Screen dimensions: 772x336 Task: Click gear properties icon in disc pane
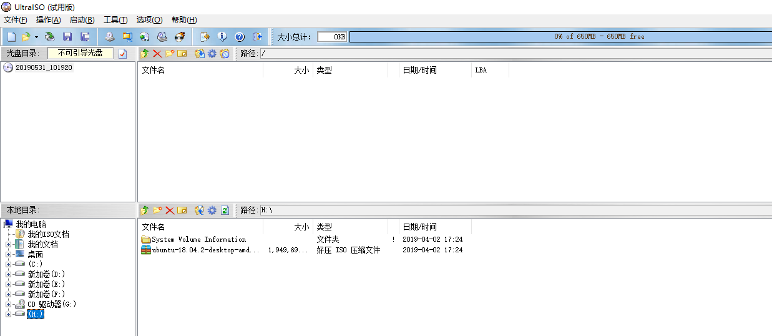(x=212, y=54)
